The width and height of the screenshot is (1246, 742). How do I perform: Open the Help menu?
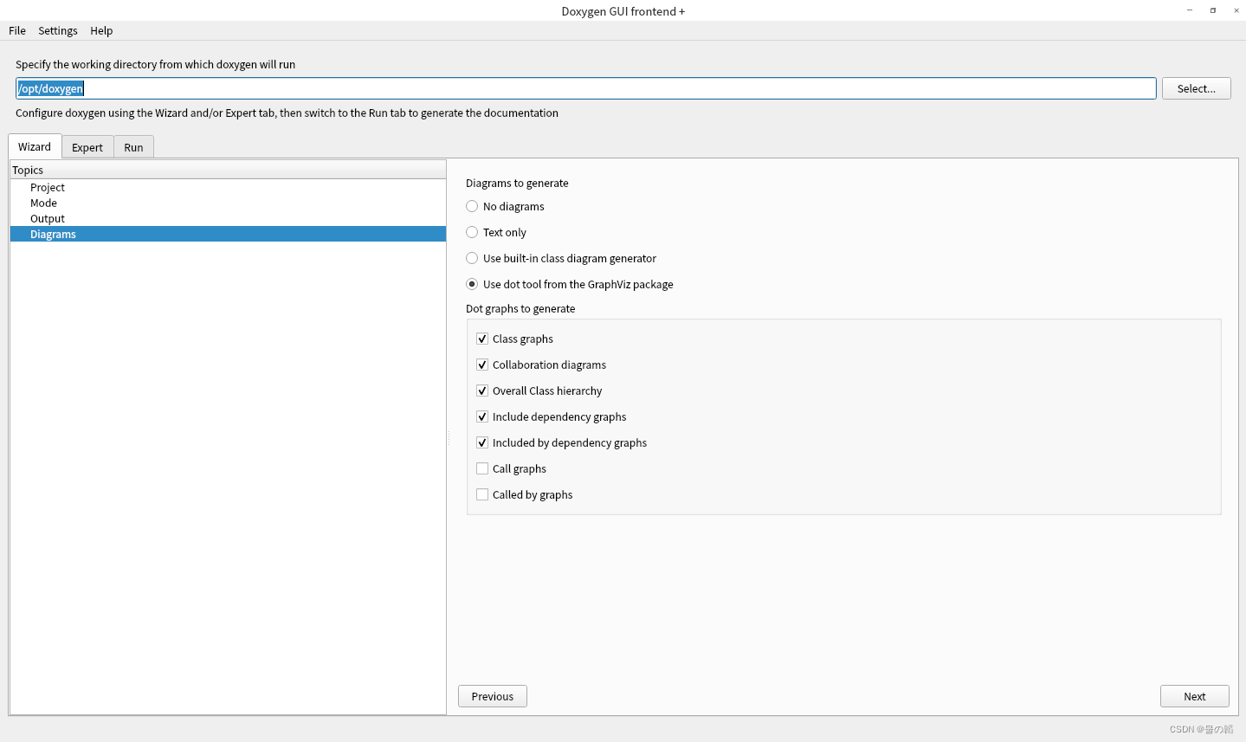[101, 30]
